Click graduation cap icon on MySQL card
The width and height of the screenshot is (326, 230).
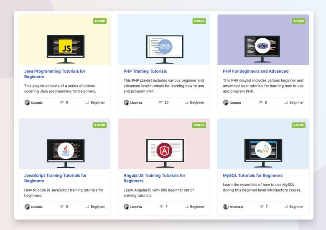[x=262, y=207]
